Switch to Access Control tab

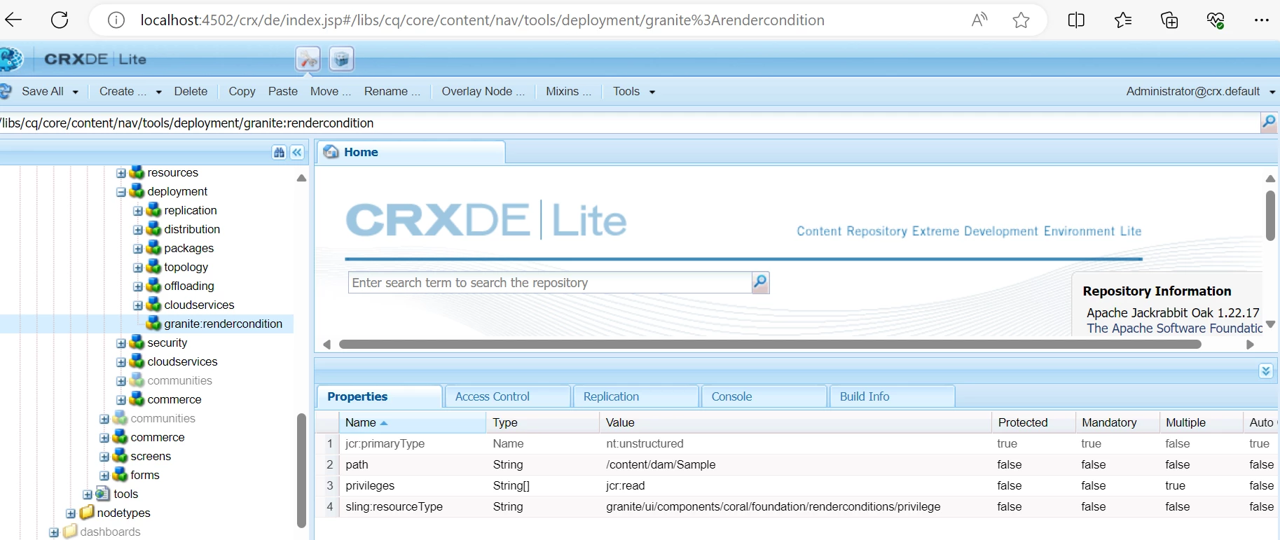[507, 396]
